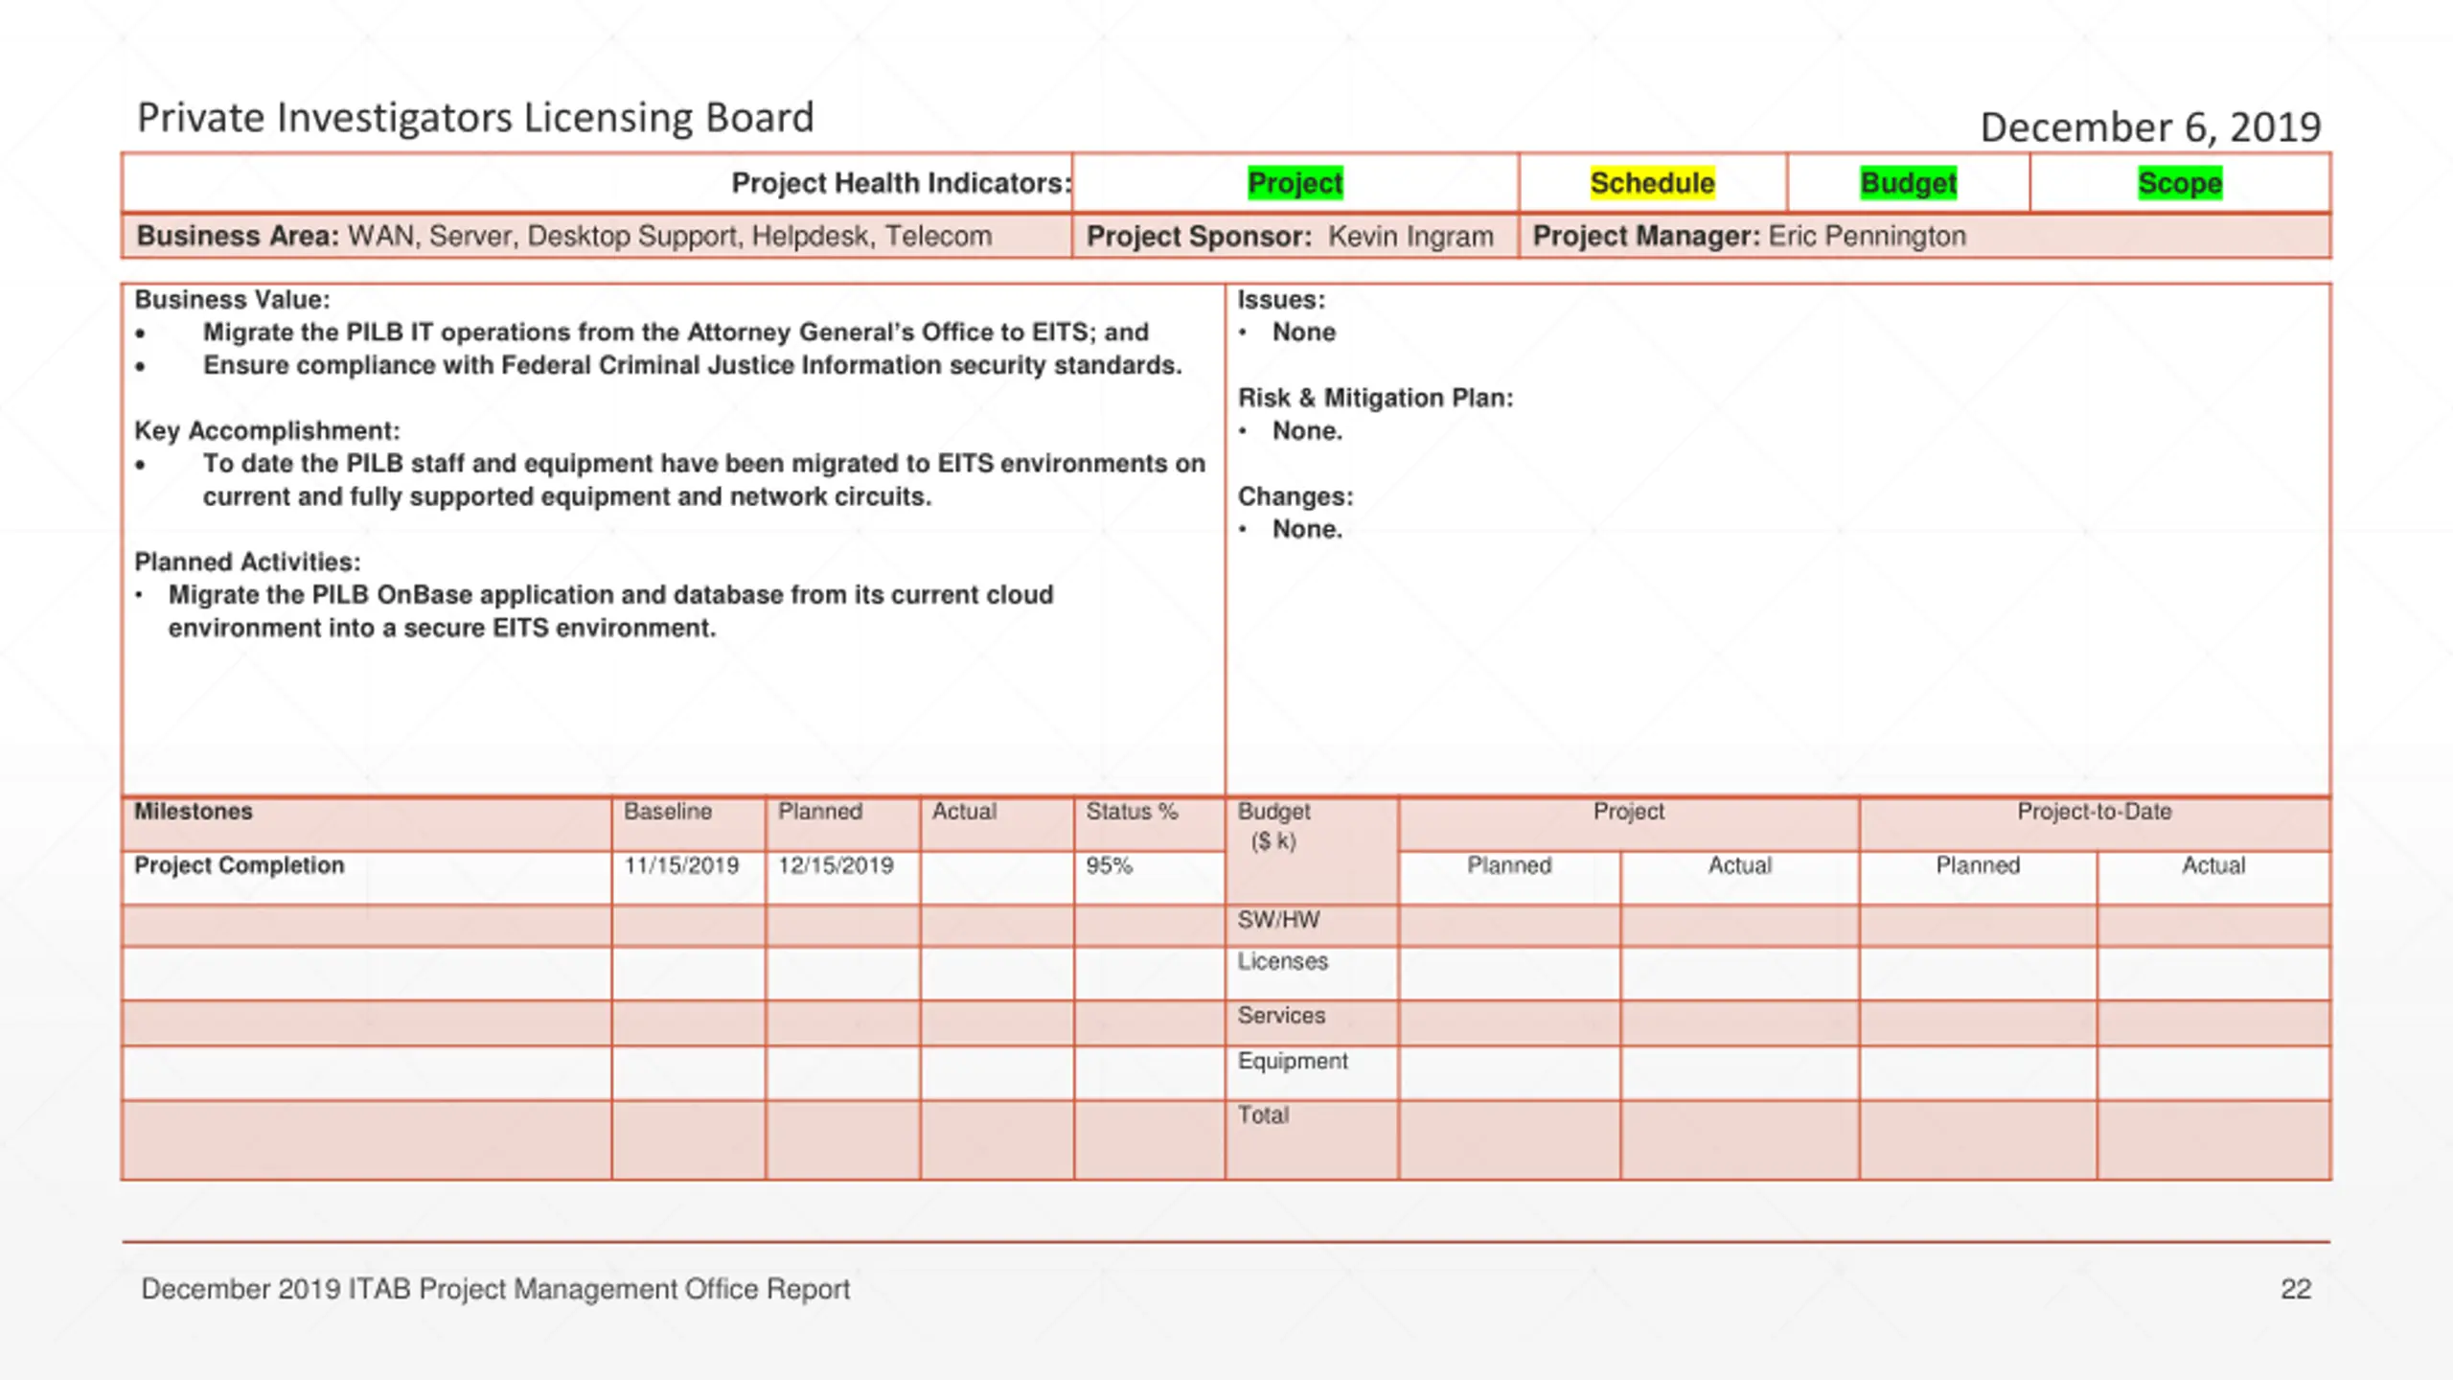Click the baseline date '11/15/2019'
Viewport: 2453px width, 1380px height.
coord(681,865)
